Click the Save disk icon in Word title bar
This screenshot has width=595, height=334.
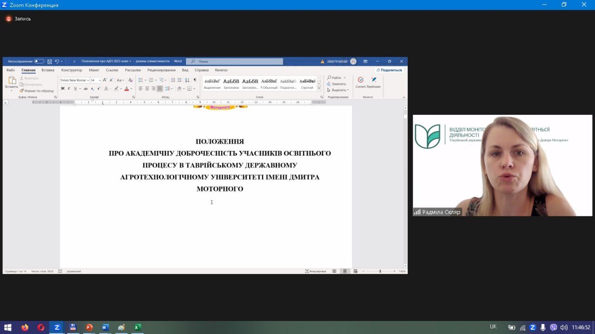click(x=50, y=61)
